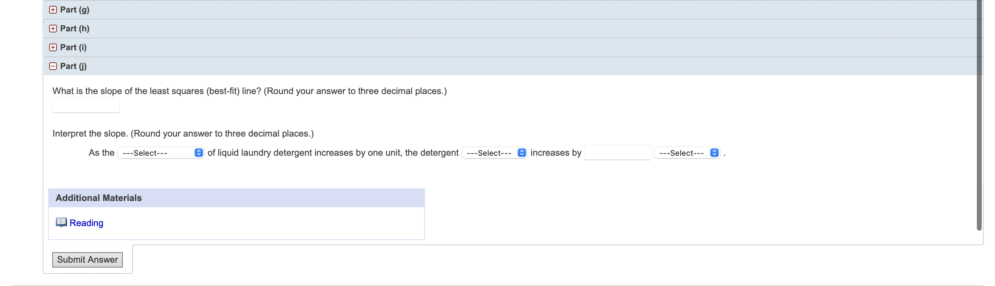Click the first dropdown's blue arrow stepper
The image size is (995, 286).
[x=199, y=153]
